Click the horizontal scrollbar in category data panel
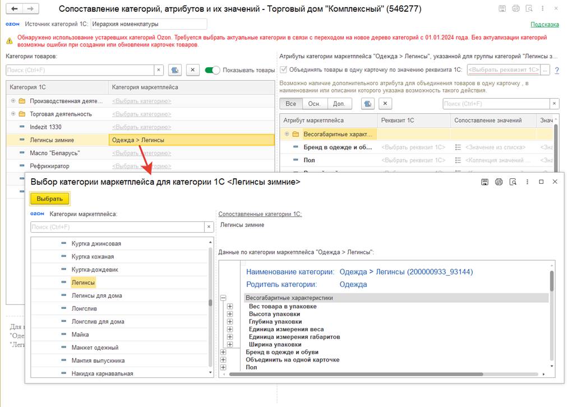568x407 pixels. pyautogui.click(x=355, y=374)
